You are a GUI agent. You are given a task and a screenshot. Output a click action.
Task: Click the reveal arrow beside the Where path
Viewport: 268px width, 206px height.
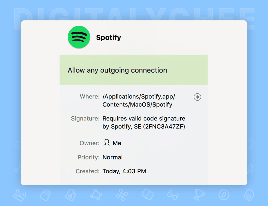197,97
